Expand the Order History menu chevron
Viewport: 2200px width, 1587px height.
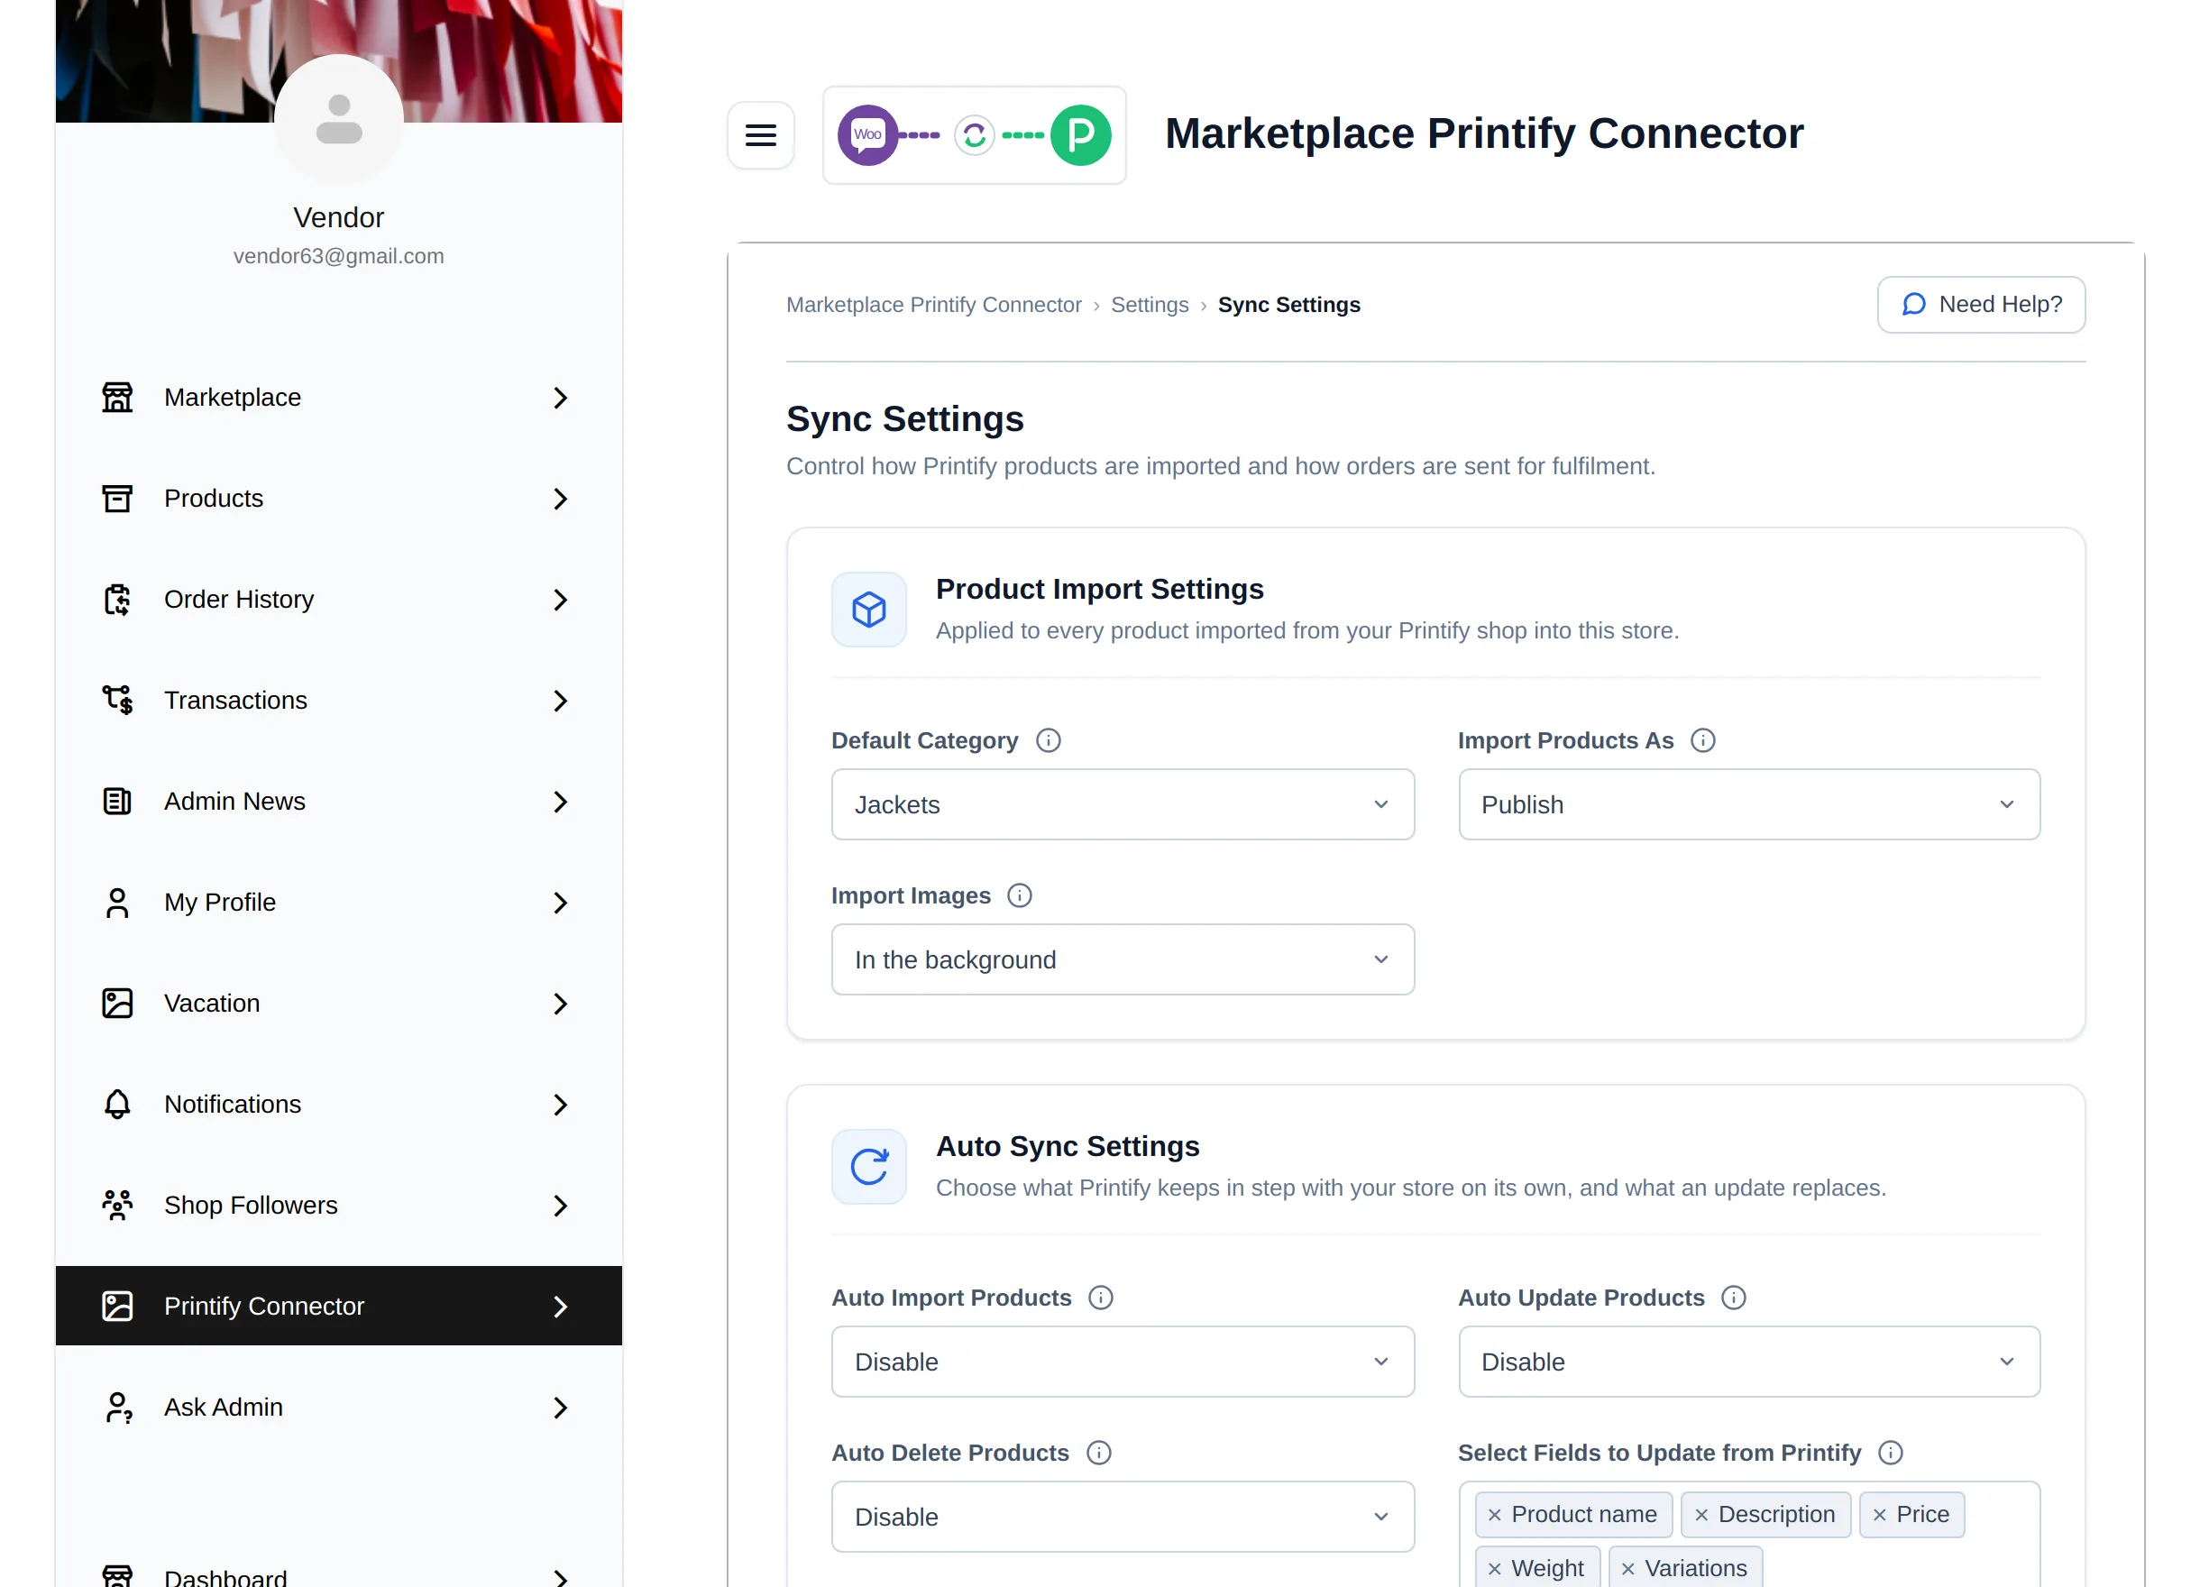click(x=560, y=600)
